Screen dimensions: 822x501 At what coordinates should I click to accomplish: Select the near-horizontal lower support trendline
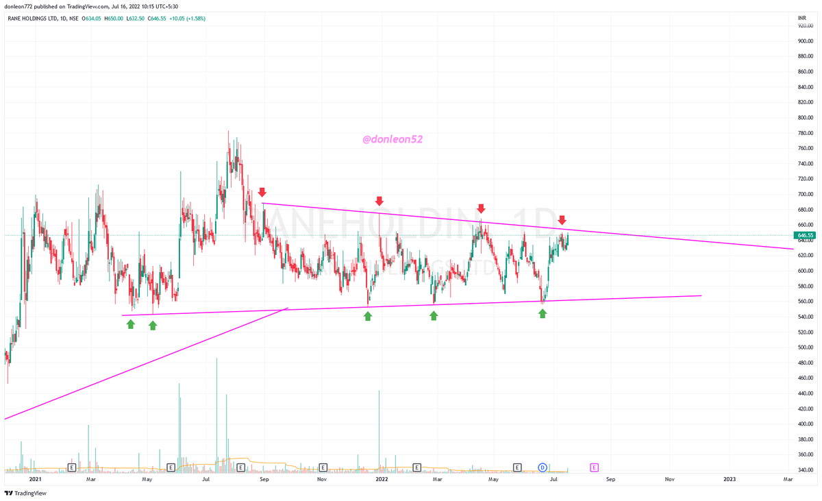[x=411, y=306]
